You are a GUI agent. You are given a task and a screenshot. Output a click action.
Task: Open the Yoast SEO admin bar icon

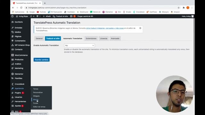pos(73,16)
